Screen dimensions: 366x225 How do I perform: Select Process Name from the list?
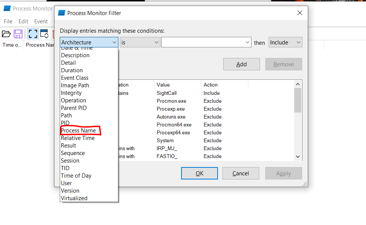tap(89, 131)
